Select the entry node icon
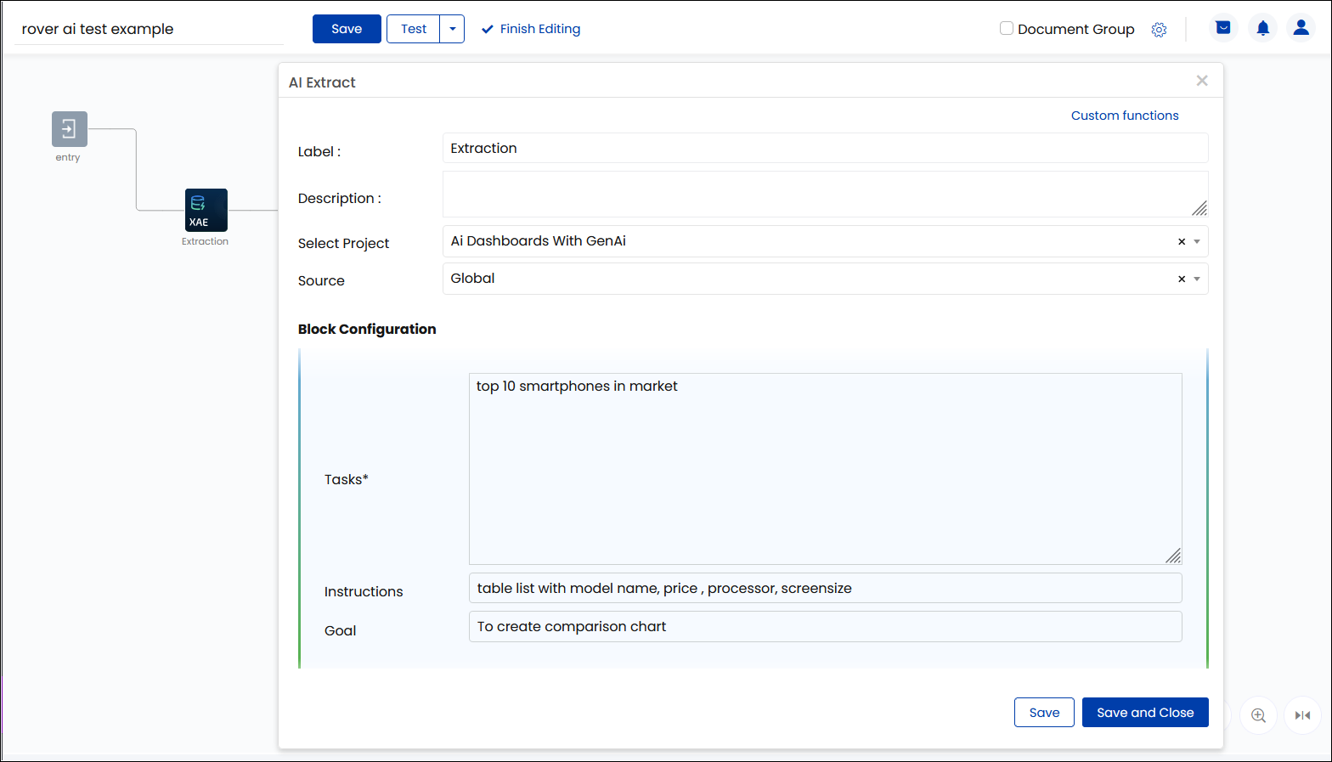Screen dimensions: 1332x762 pos(69,129)
